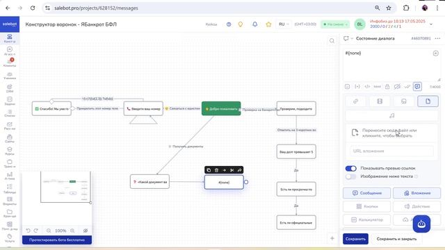445x250 pixels.
Task: Click the code formatting icon under message
Action: [367, 87]
